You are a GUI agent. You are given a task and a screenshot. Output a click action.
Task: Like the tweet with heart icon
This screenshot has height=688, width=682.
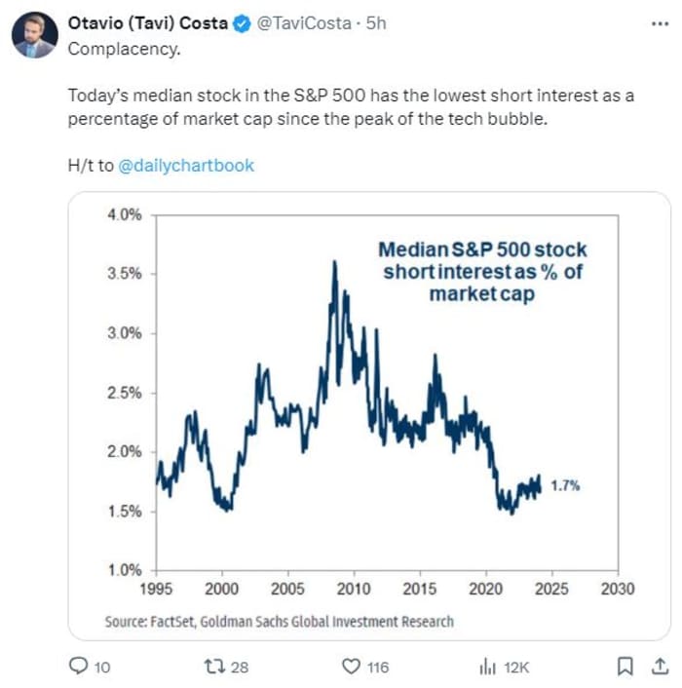[352, 667]
